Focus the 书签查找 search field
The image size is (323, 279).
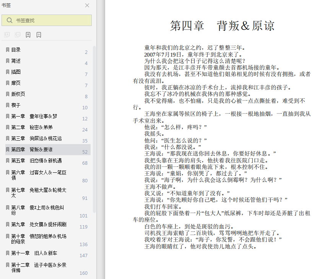[x=47, y=20]
